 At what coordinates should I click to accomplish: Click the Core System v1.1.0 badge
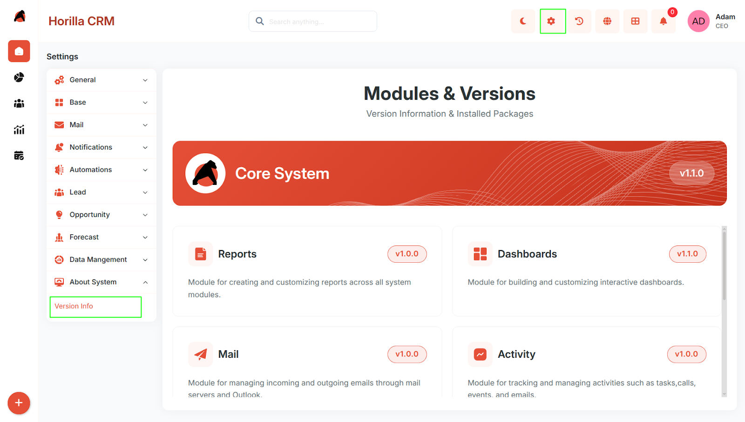click(x=691, y=173)
